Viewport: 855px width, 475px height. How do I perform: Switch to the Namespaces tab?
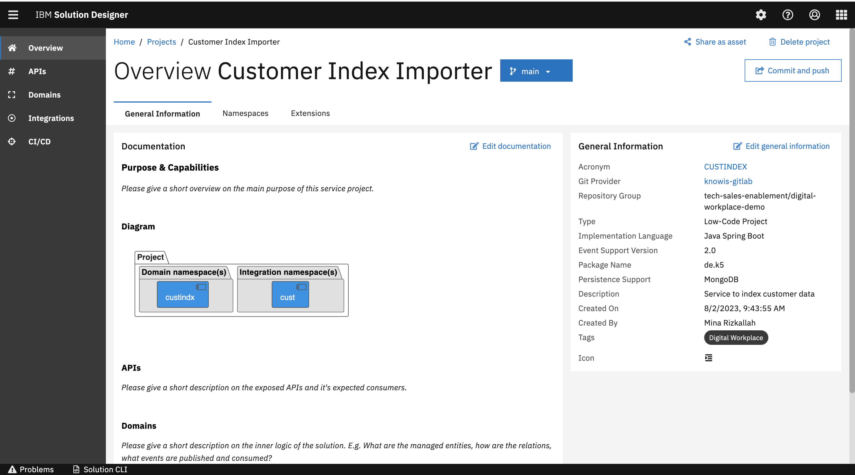pyautogui.click(x=245, y=113)
